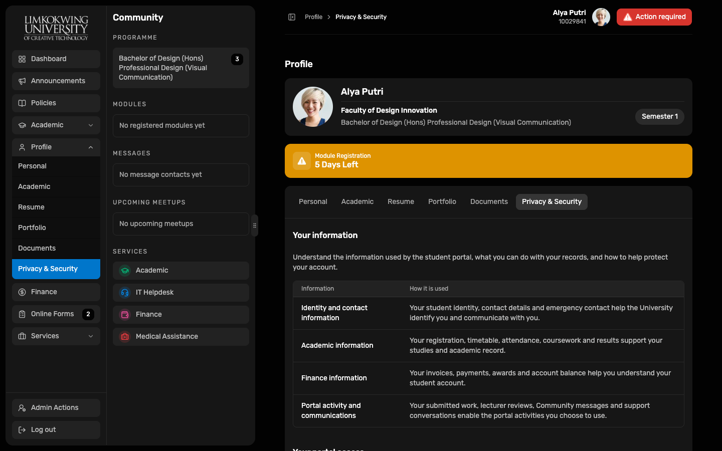Collapse the Profile sidebar menu chevron
Viewport: 722px width, 451px height.
tap(91, 147)
